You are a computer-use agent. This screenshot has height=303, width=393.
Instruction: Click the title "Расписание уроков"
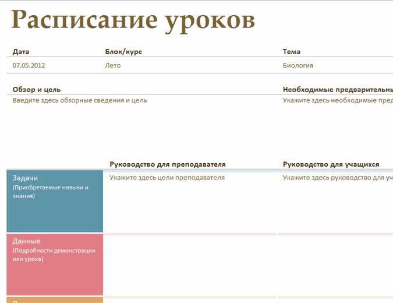coord(133,20)
